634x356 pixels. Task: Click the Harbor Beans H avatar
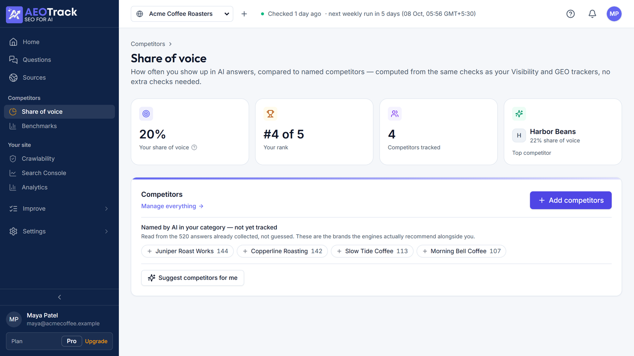[x=519, y=135]
